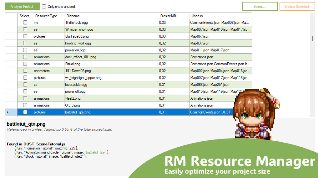Screen dimensions: 318x178
Task: Select the howling_wolf.ogg filename cell
Action: tap(111, 43)
